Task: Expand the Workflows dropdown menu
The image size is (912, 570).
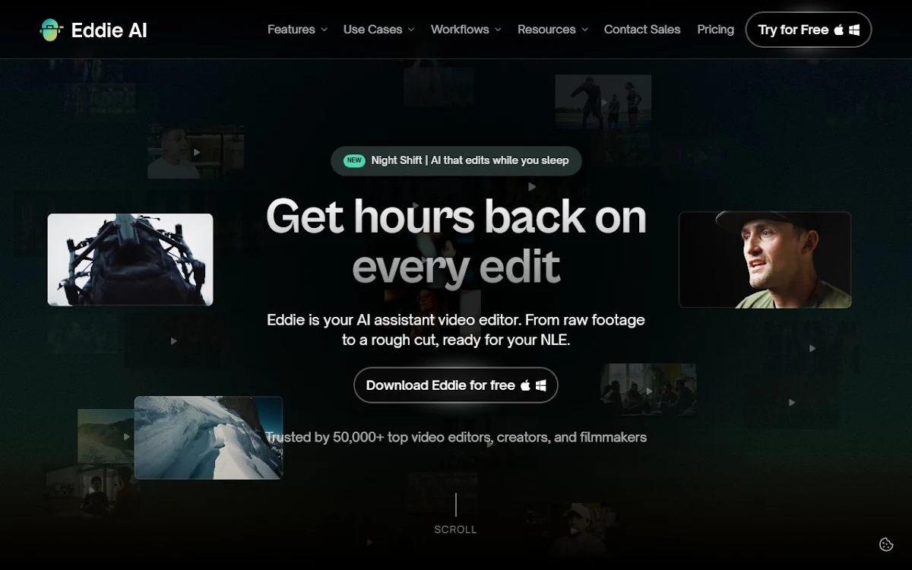Action: click(466, 30)
